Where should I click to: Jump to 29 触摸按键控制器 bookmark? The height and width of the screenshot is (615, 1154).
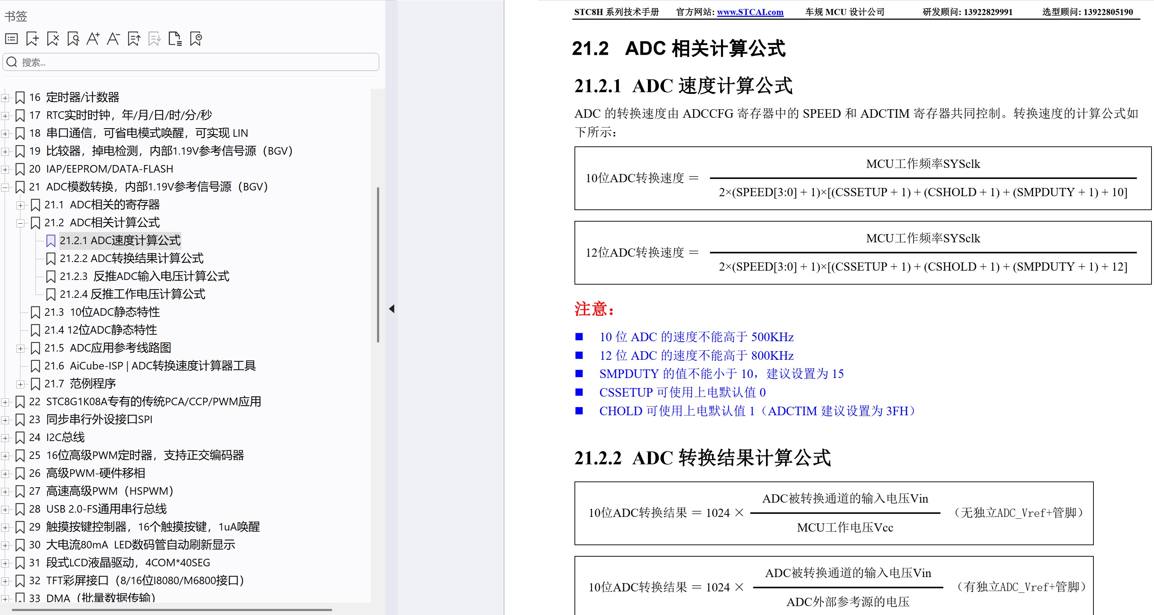click(144, 527)
